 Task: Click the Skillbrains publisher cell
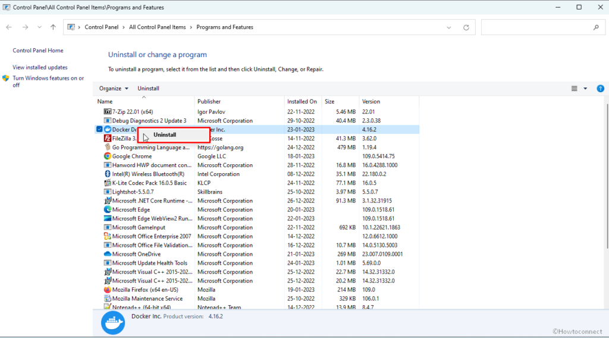point(210,192)
